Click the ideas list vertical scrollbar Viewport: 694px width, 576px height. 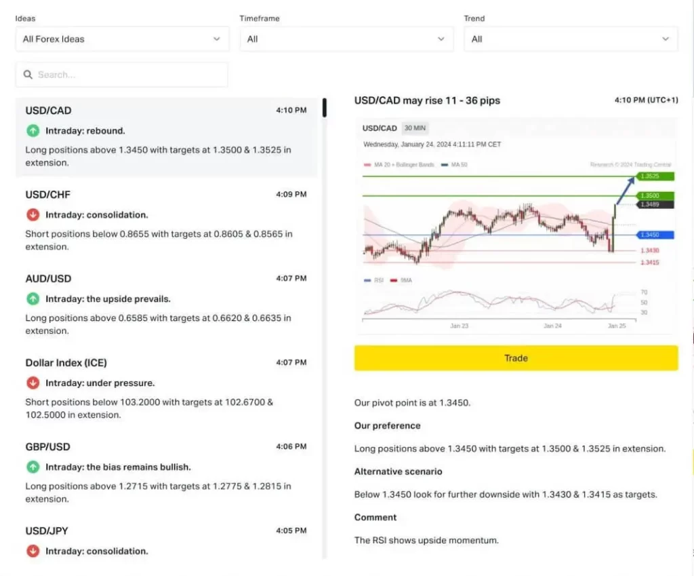[325, 109]
